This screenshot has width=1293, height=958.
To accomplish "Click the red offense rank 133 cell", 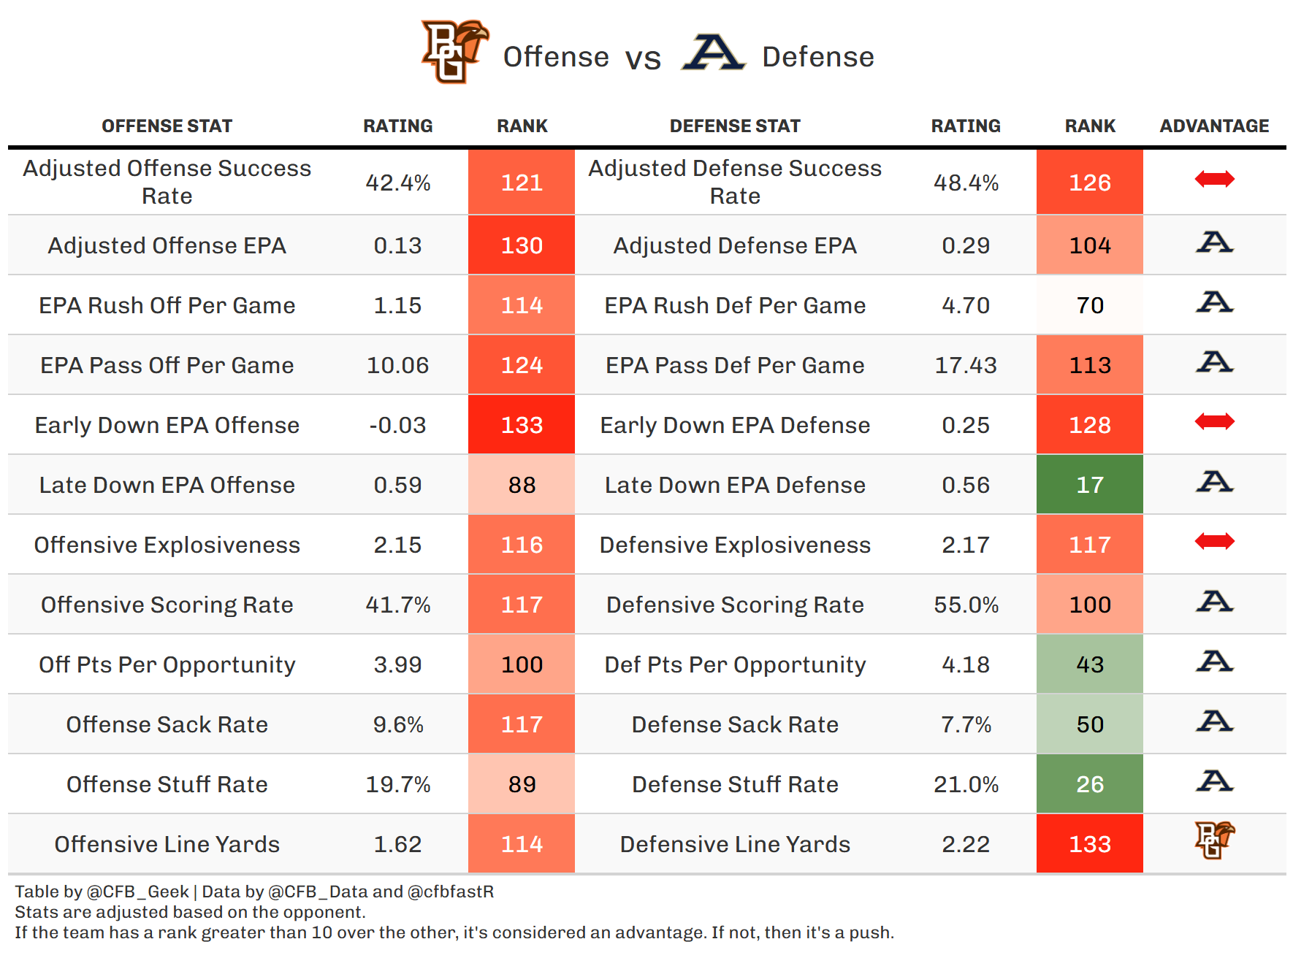I will click(x=522, y=425).
